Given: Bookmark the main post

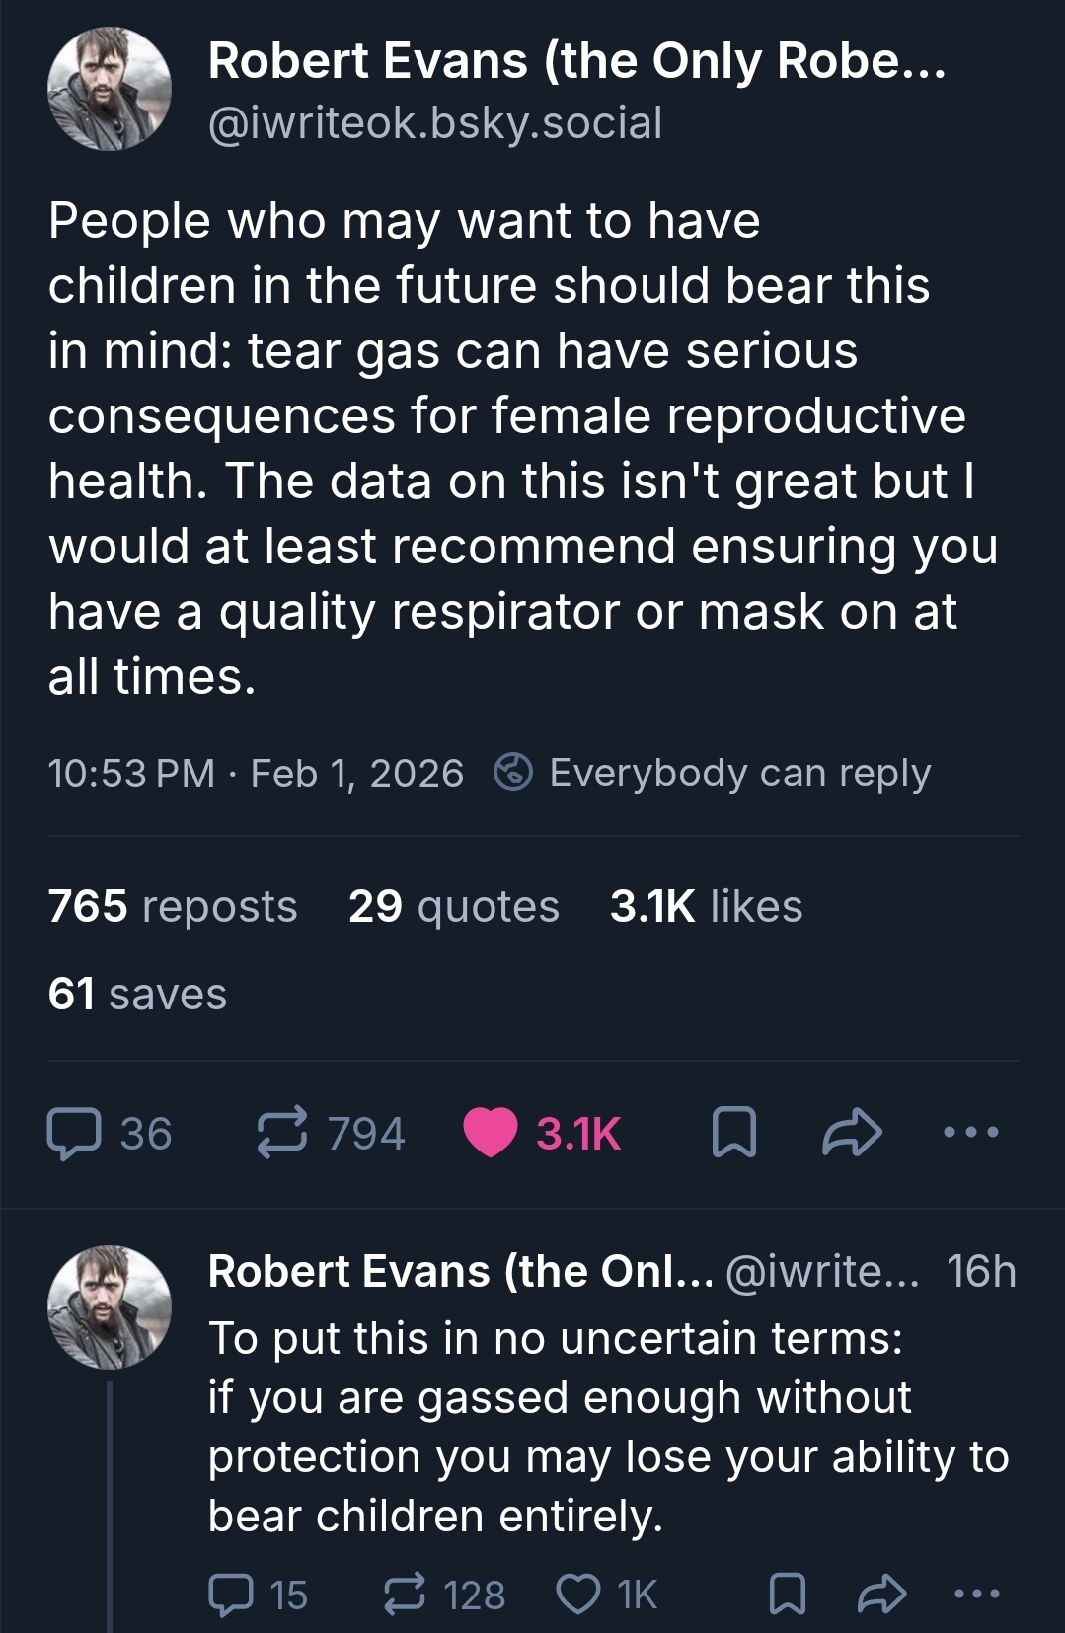Looking at the screenshot, I should (x=733, y=1133).
